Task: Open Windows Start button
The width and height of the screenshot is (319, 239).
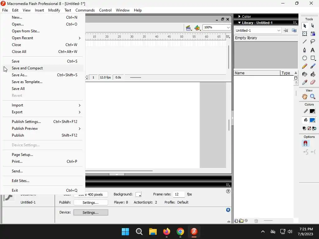Action: (125, 232)
